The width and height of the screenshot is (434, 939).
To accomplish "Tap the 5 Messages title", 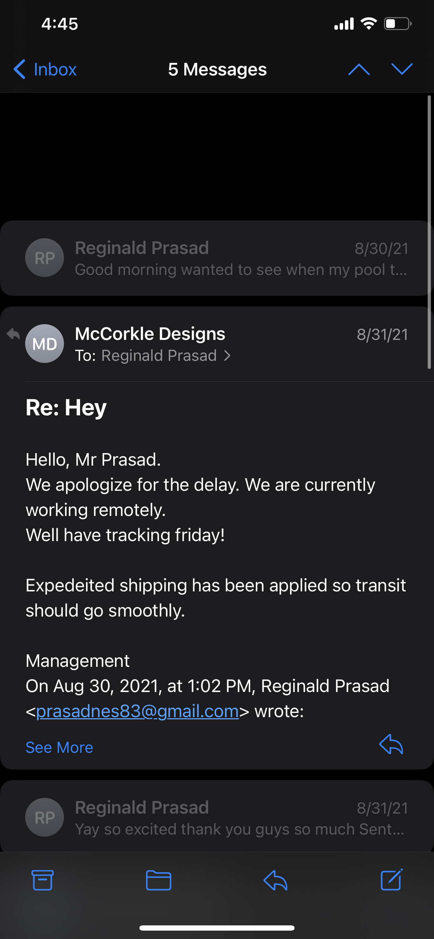I will 217,69.
